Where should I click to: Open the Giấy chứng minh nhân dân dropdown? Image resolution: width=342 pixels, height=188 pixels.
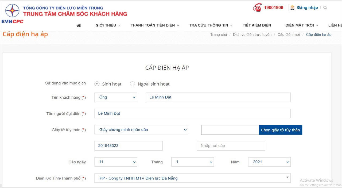[x=141, y=130]
